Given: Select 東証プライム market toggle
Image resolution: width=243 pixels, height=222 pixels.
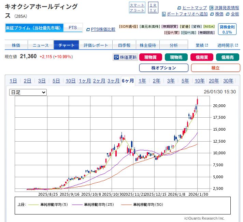Looking at the screenshot, I should point(34,28).
